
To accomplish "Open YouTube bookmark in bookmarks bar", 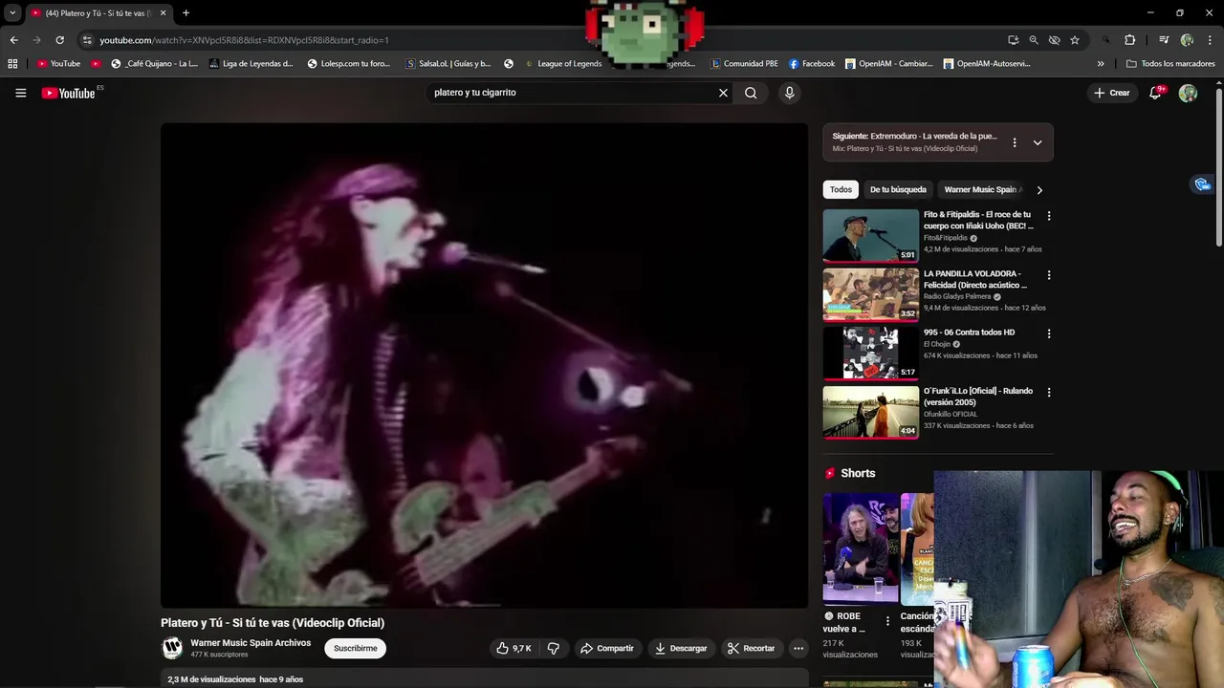I will [58, 64].
